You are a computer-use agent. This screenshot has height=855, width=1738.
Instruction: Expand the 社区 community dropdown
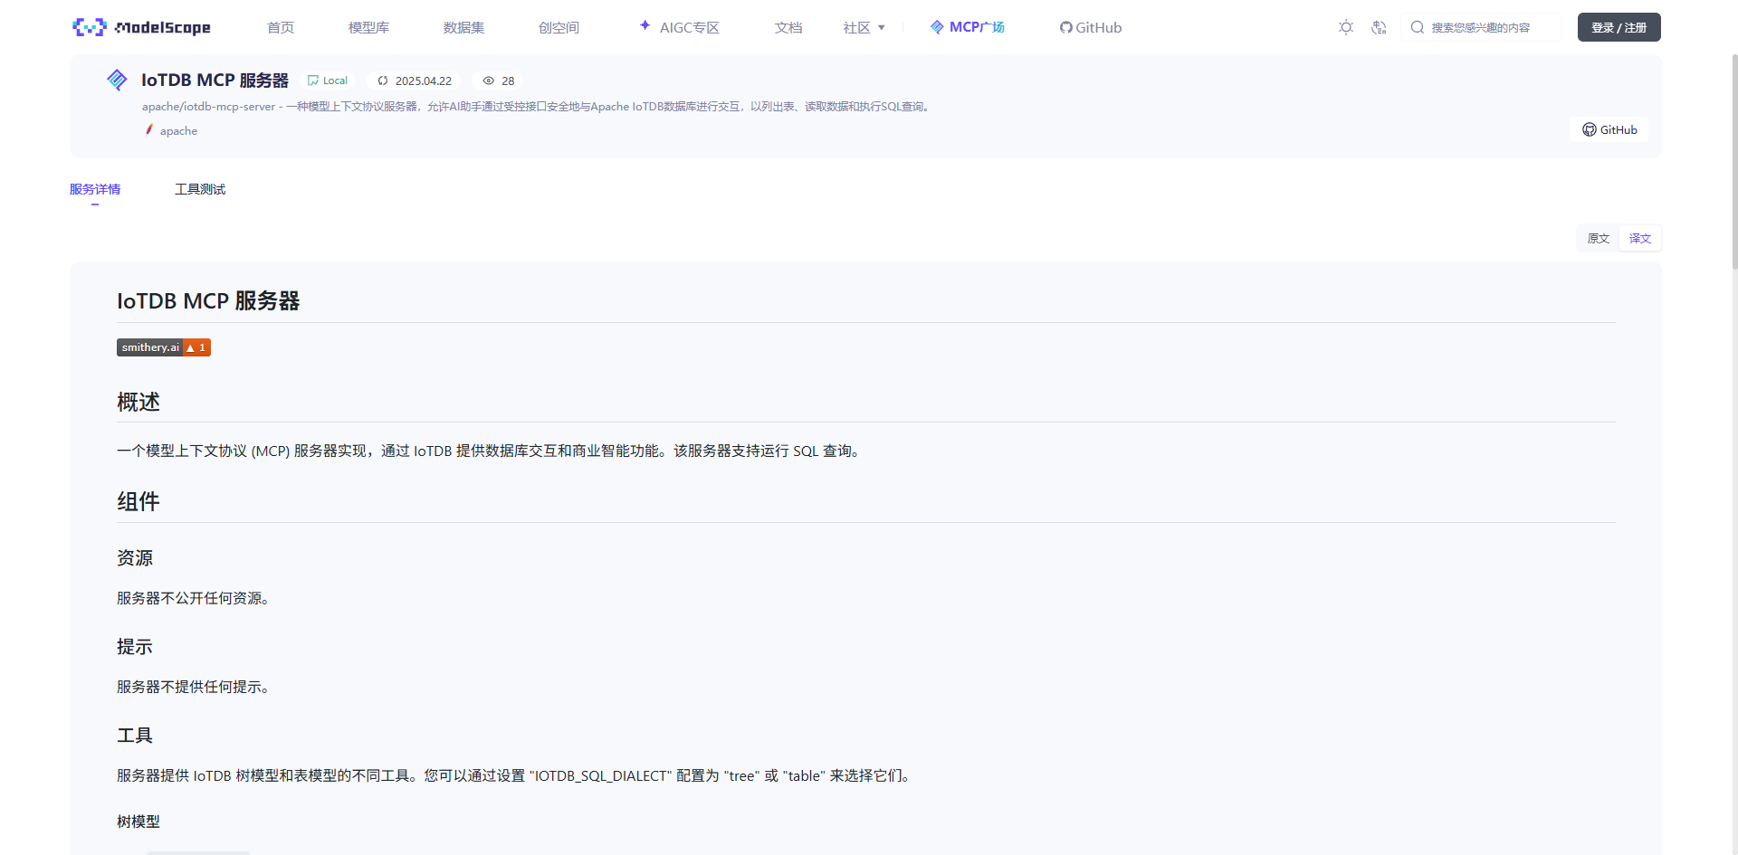tap(864, 27)
